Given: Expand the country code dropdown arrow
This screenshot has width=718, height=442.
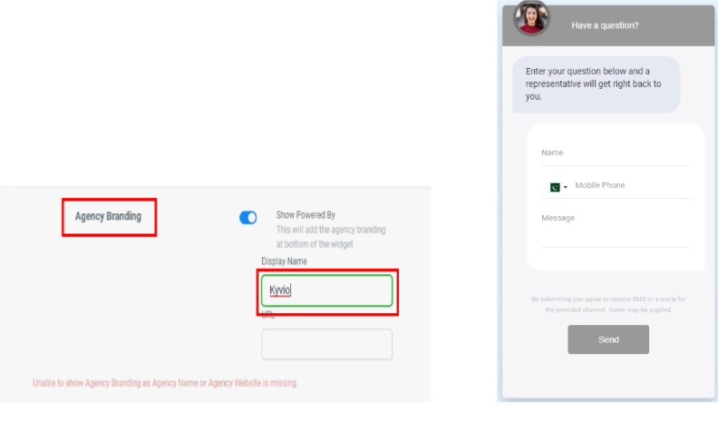Looking at the screenshot, I should tap(566, 188).
